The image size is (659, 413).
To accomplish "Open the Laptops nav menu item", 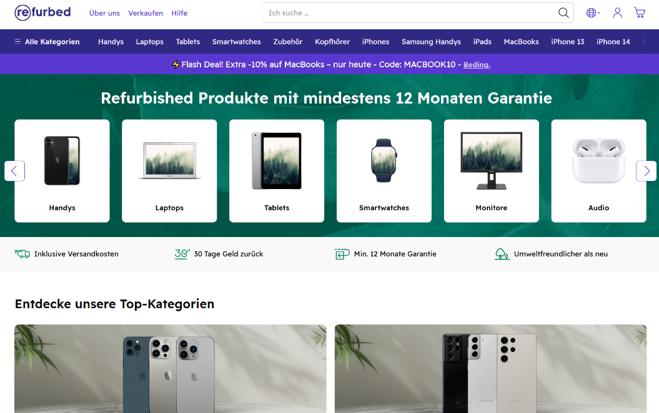I will click(150, 42).
